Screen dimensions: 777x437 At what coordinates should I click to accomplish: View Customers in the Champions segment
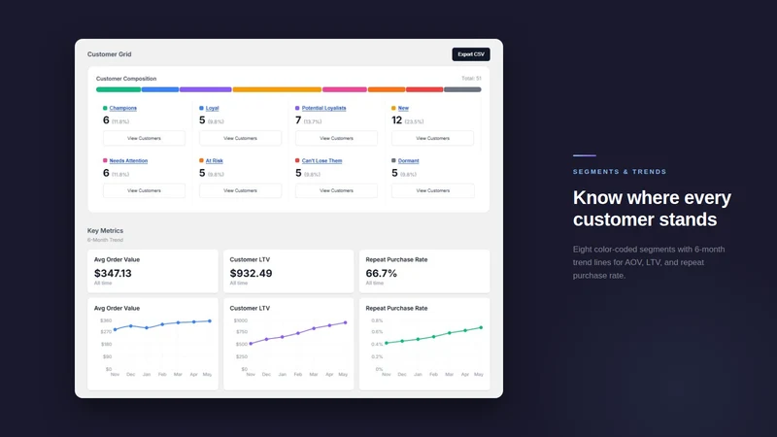pos(144,138)
